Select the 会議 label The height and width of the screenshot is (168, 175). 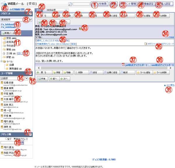tap(11, 65)
